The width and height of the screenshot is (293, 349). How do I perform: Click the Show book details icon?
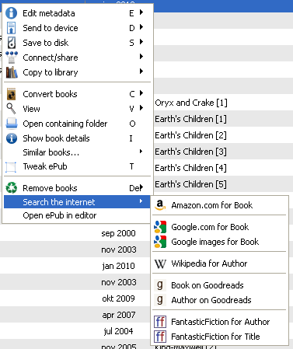(x=12, y=138)
